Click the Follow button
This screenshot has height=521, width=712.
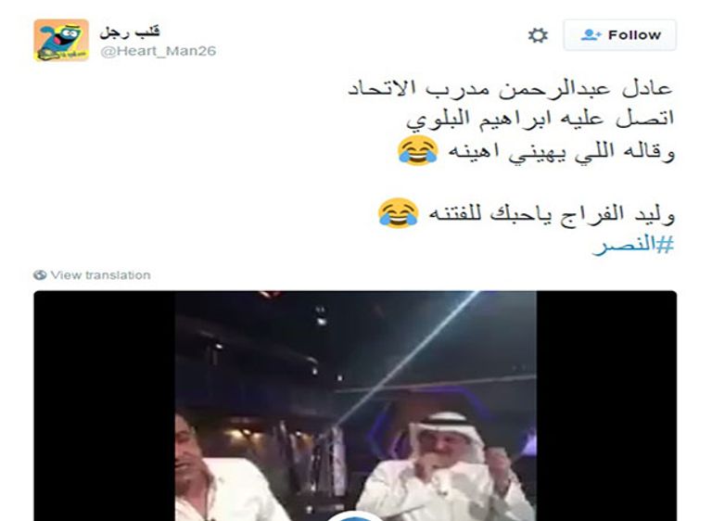point(619,35)
